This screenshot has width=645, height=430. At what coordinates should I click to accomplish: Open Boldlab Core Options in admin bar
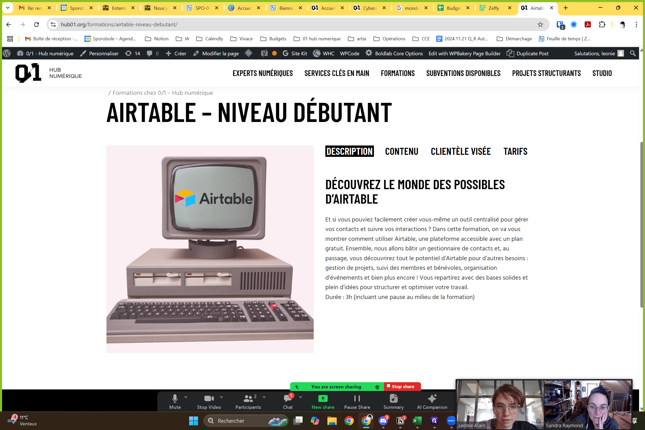point(394,53)
